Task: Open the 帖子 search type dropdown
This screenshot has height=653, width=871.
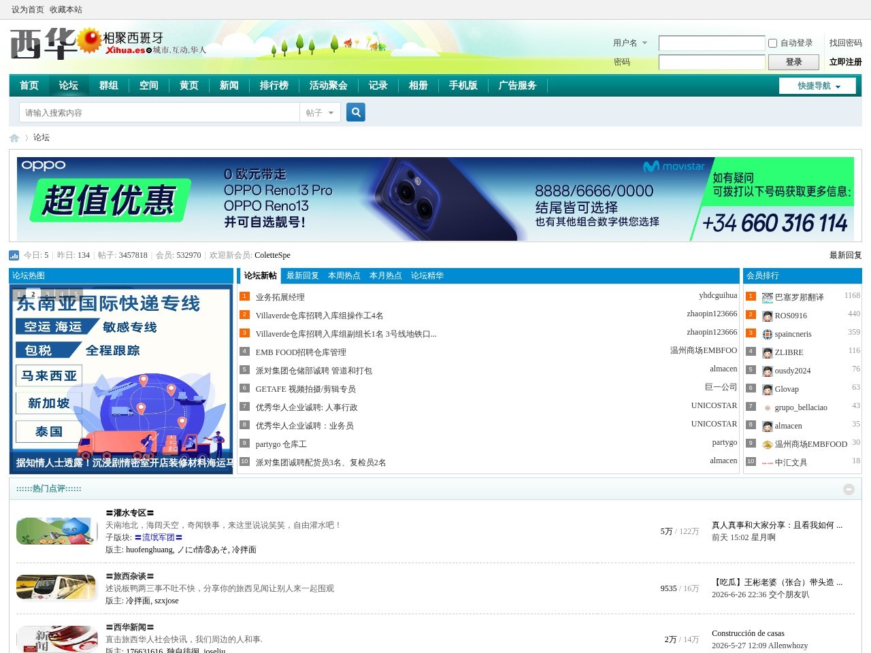Action: 320,113
